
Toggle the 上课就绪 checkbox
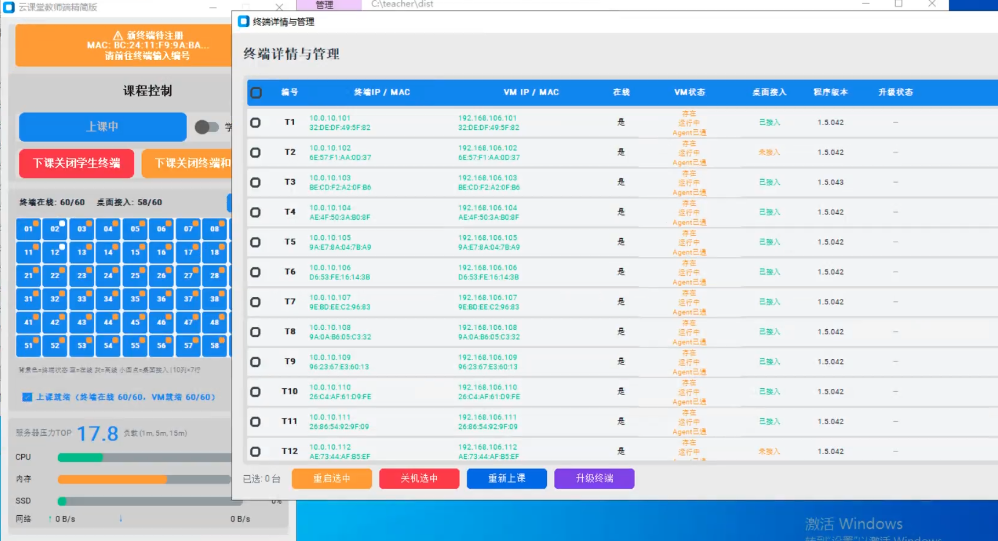click(27, 397)
